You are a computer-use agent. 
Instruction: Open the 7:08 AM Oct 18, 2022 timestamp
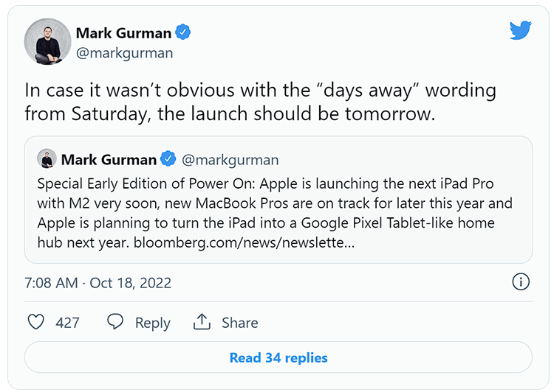pyautogui.click(x=98, y=283)
